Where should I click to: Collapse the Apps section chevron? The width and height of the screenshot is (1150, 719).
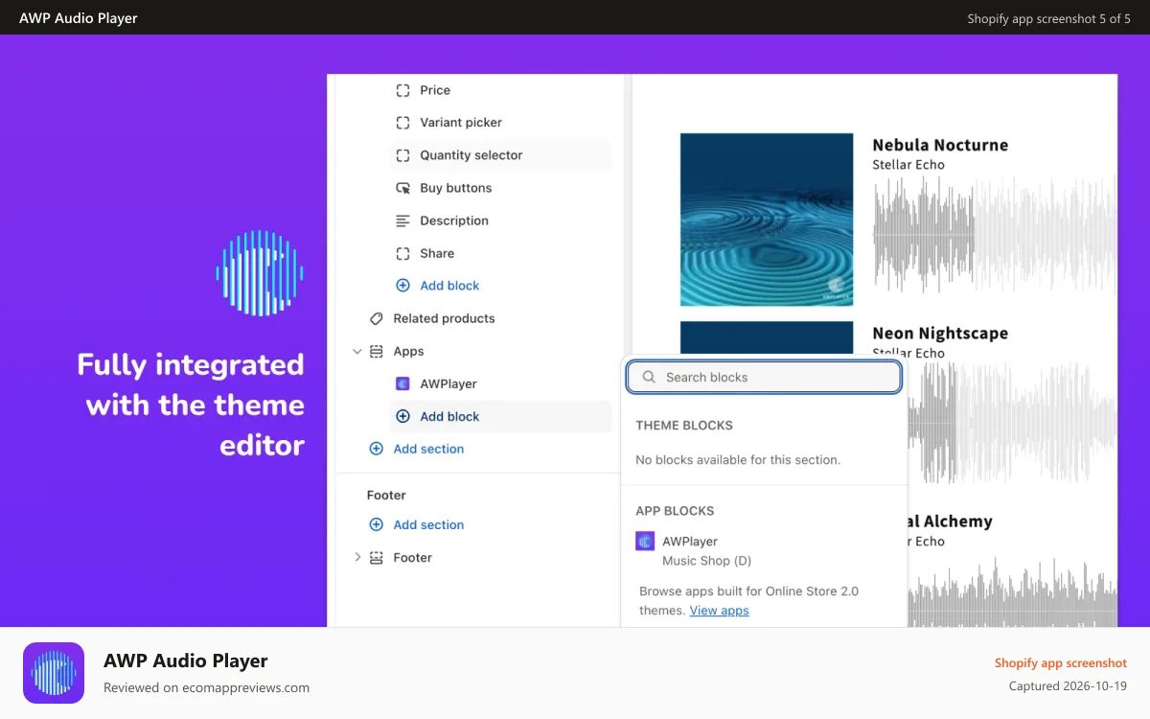356,351
